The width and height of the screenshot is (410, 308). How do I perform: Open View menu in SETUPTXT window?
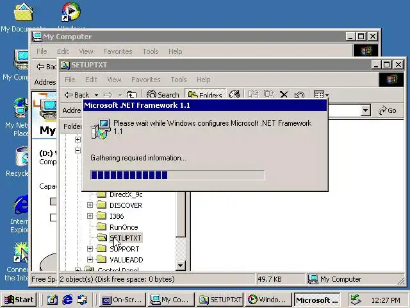(114, 80)
